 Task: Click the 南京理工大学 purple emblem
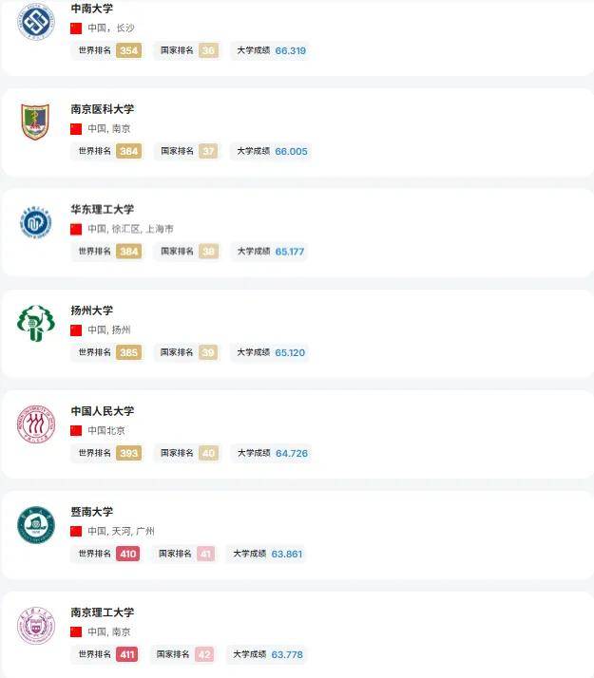click(36, 626)
